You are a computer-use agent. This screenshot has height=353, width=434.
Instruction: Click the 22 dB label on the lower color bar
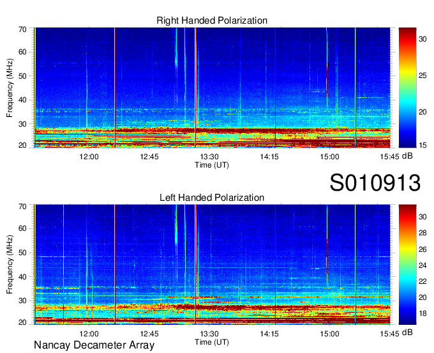[x=423, y=281]
